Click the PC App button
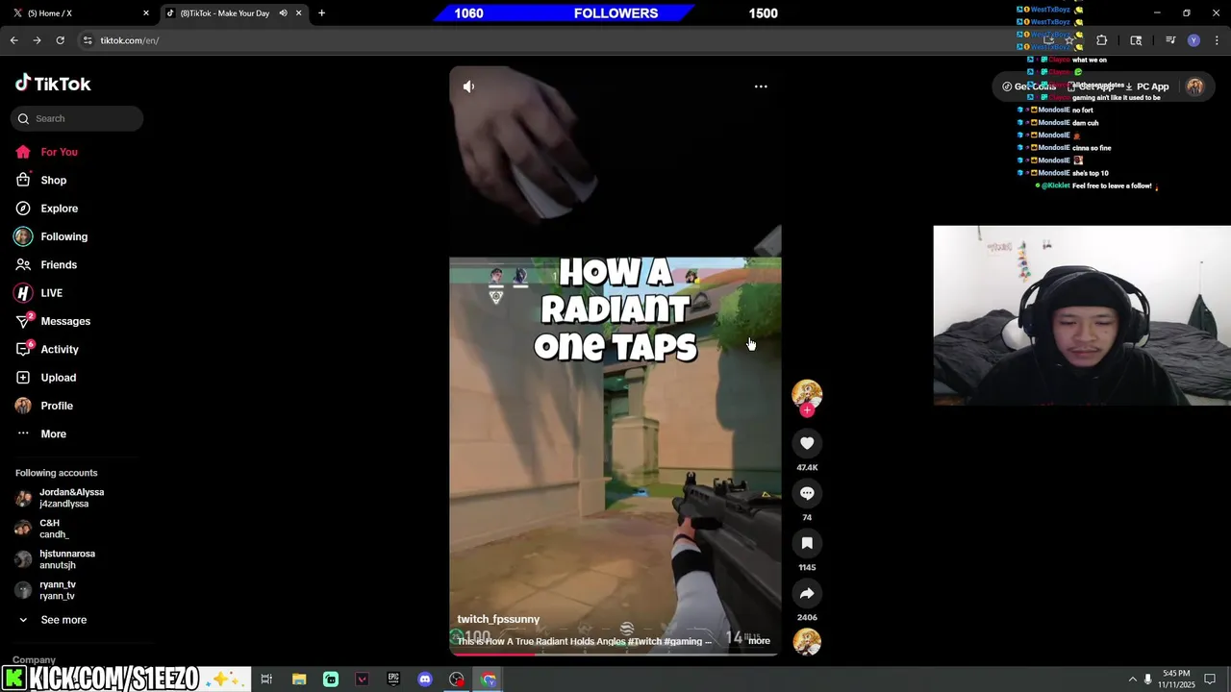Viewport: 1231px width, 692px height. coord(1145,86)
